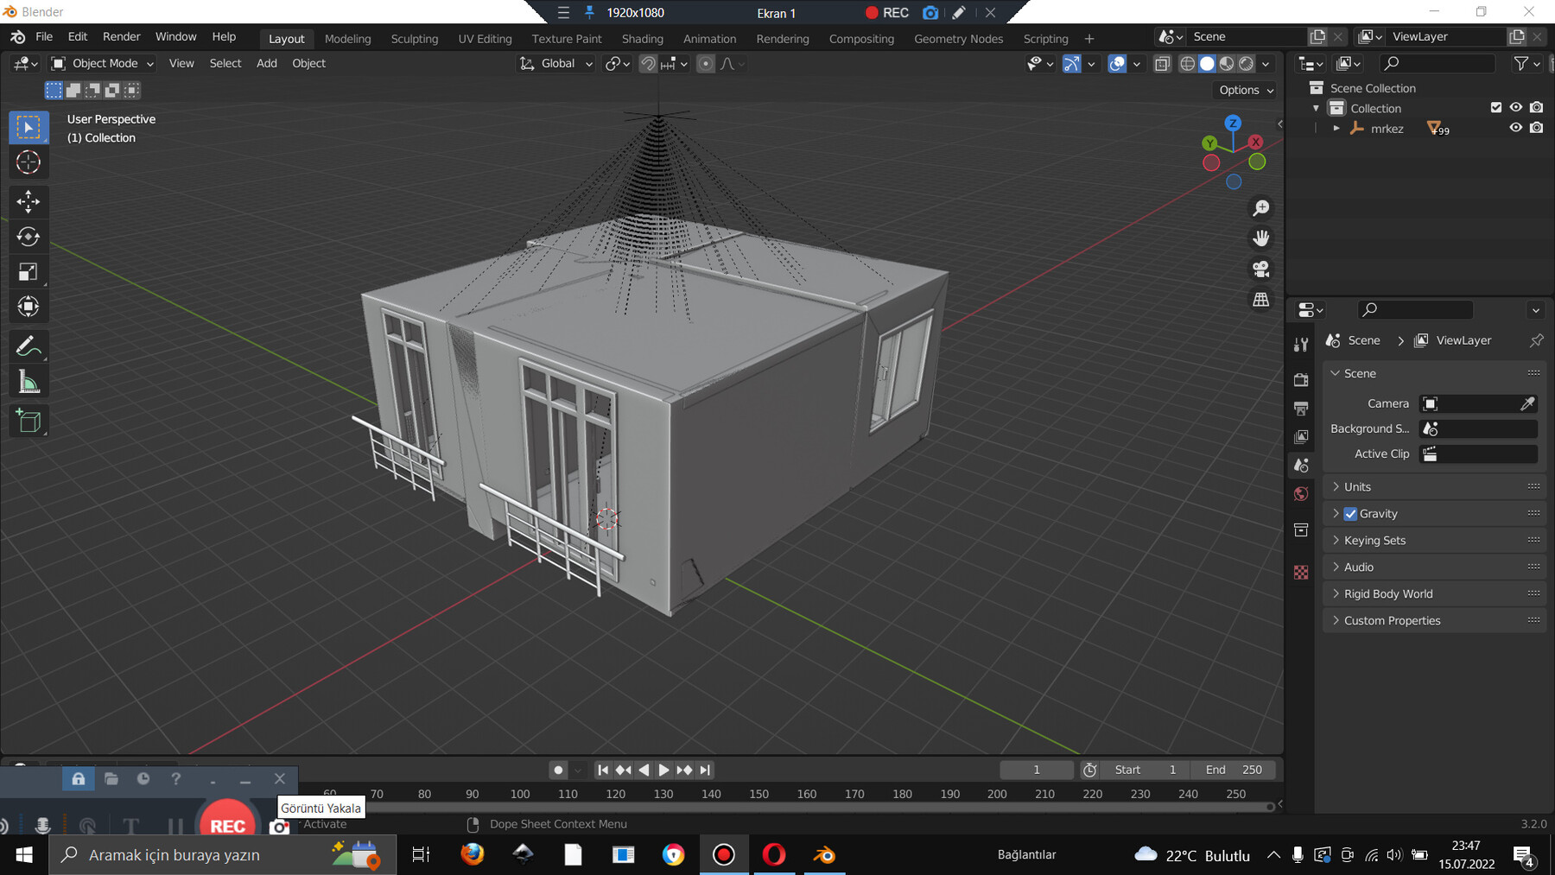This screenshot has height=875, width=1555.
Task: Switch viewport to Material Preview shading
Action: [1227, 63]
